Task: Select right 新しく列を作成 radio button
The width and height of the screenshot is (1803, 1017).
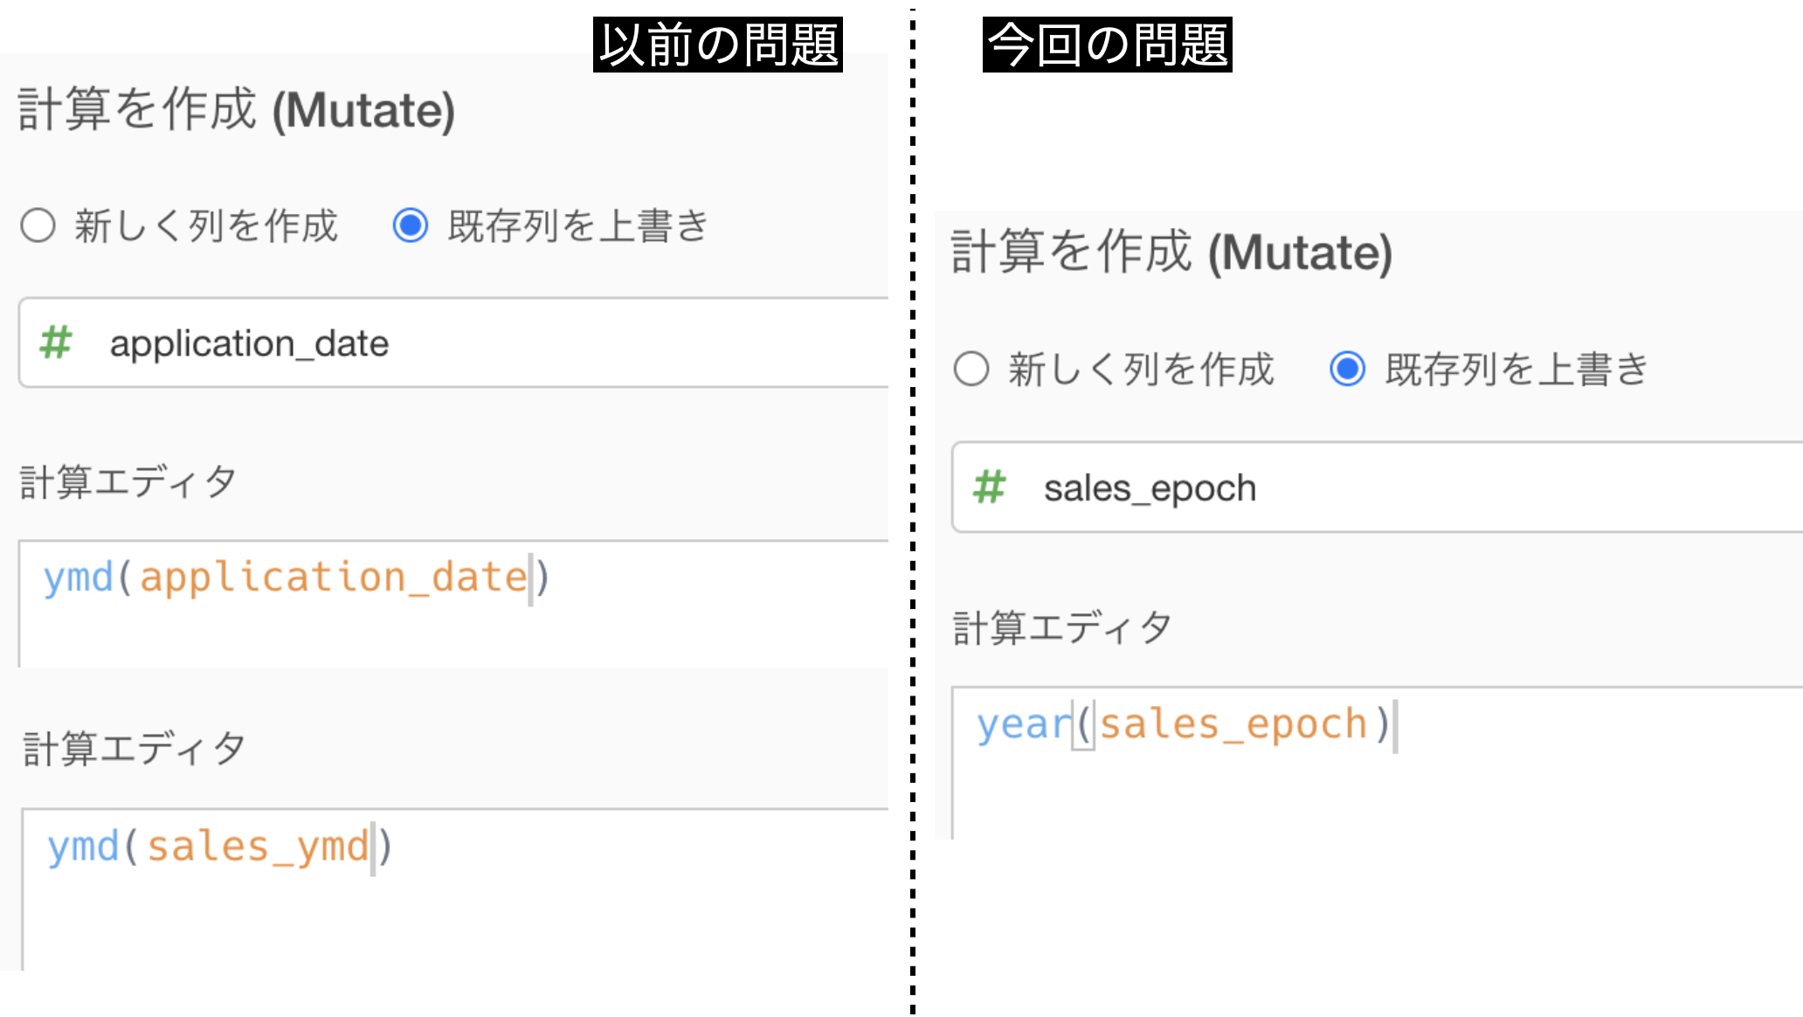Action: pos(971,369)
